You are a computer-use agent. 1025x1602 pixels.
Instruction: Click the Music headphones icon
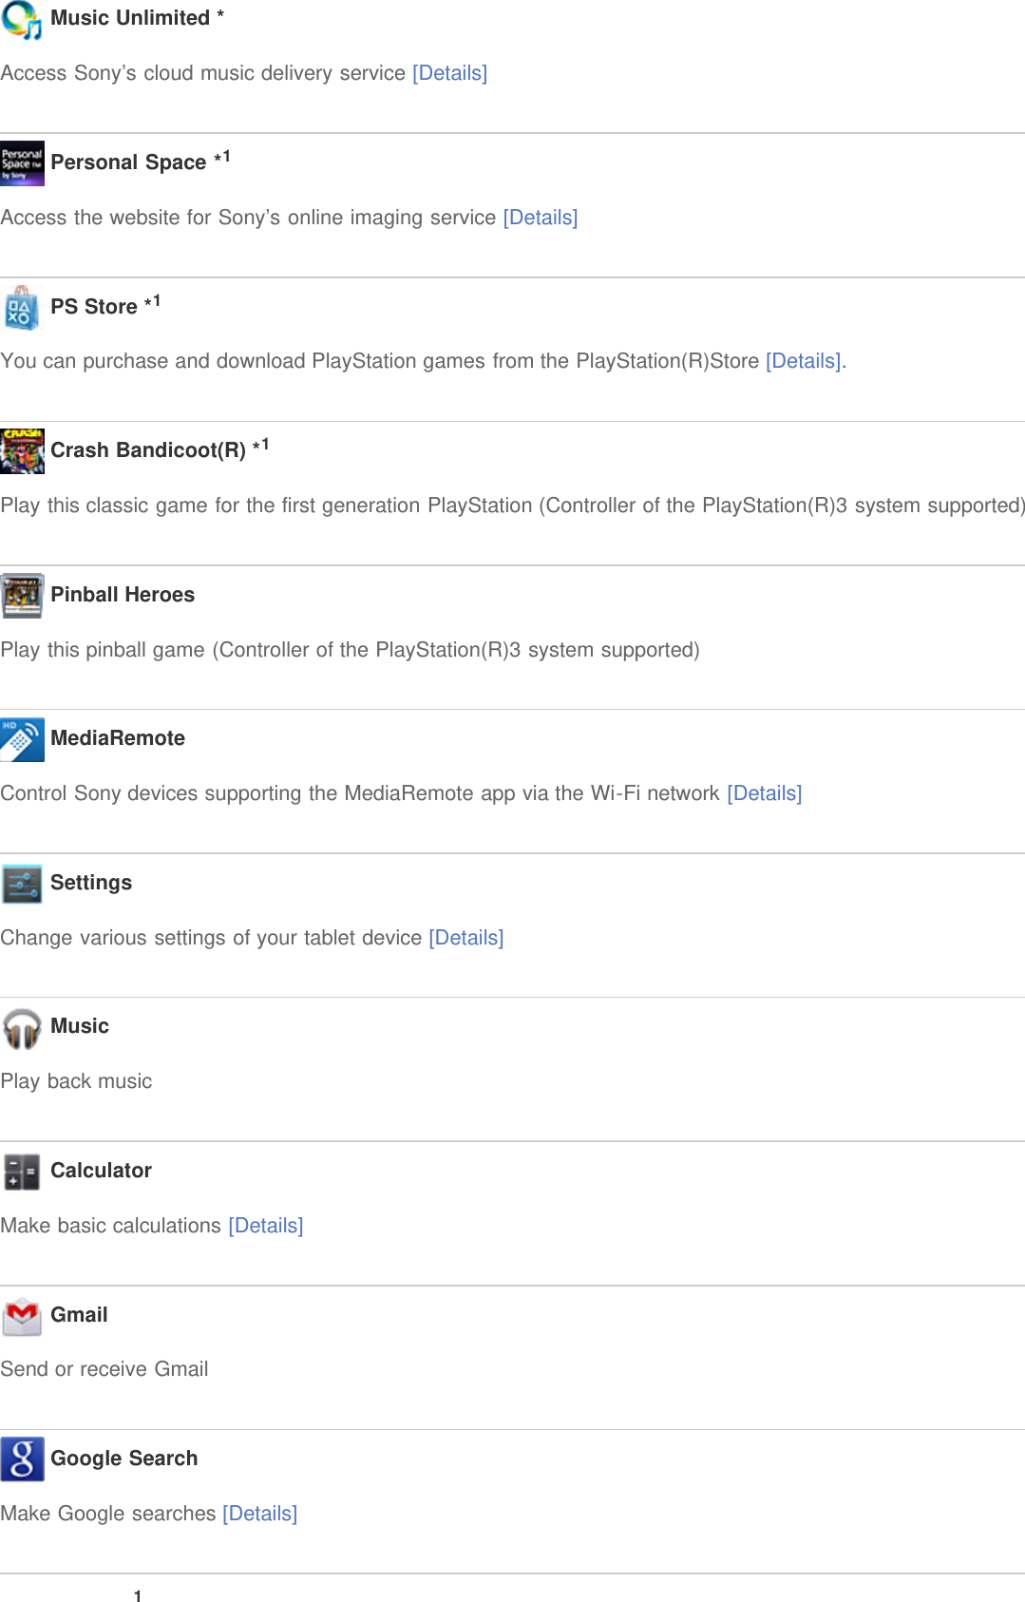coord(22,1028)
